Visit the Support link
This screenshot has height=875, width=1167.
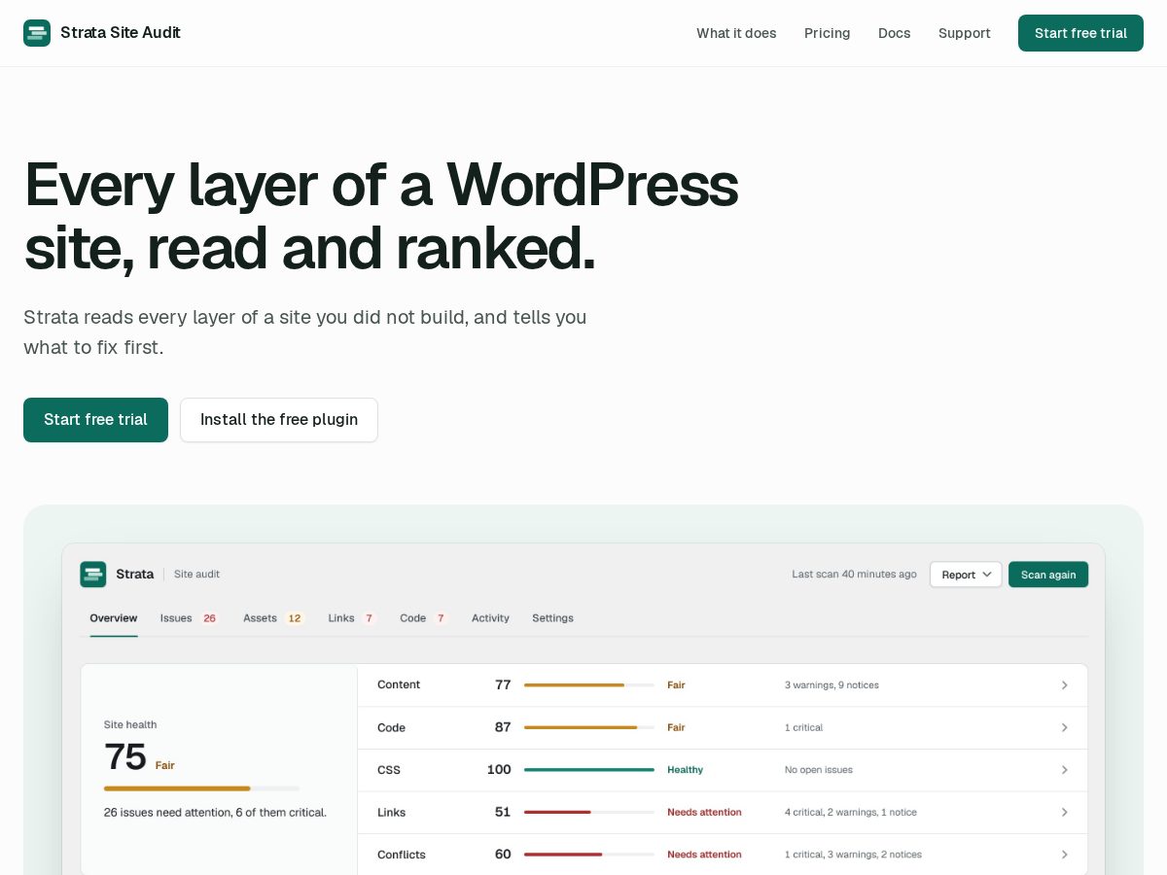tap(965, 33)
